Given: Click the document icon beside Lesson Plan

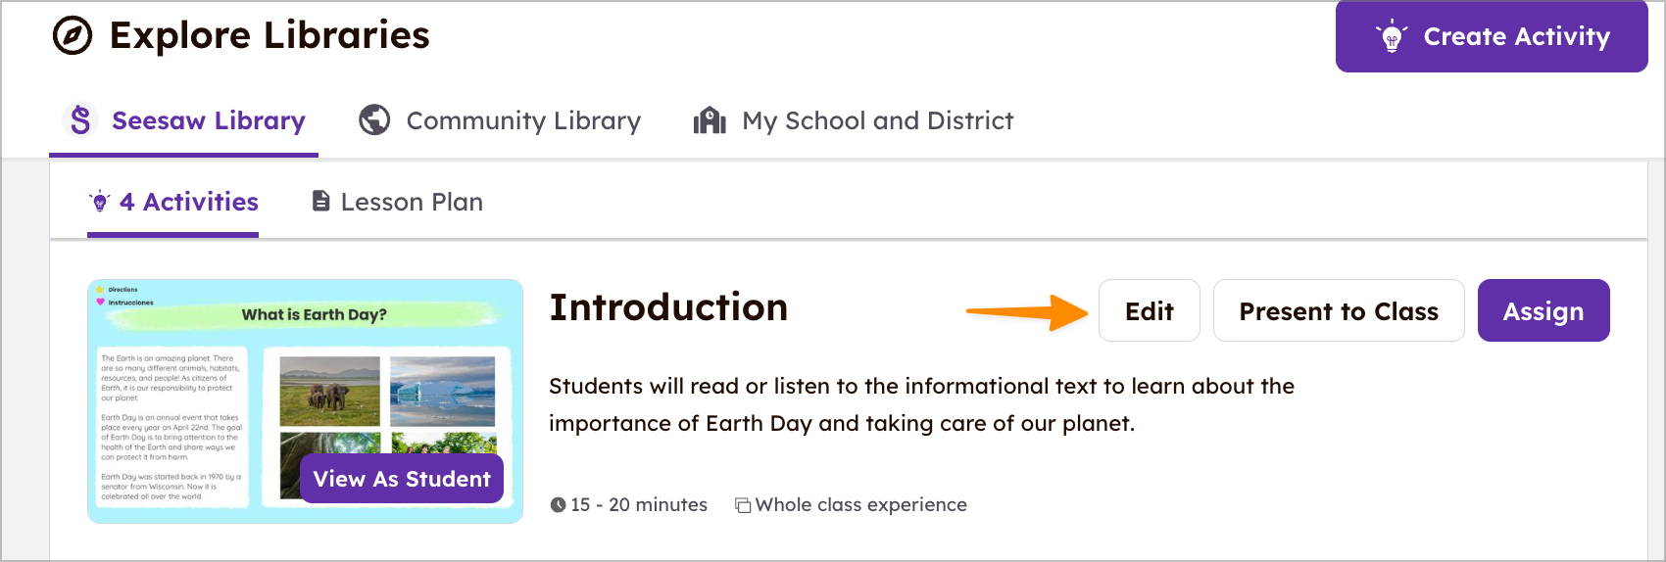Looking at the screenshot, I should [320, 201].
